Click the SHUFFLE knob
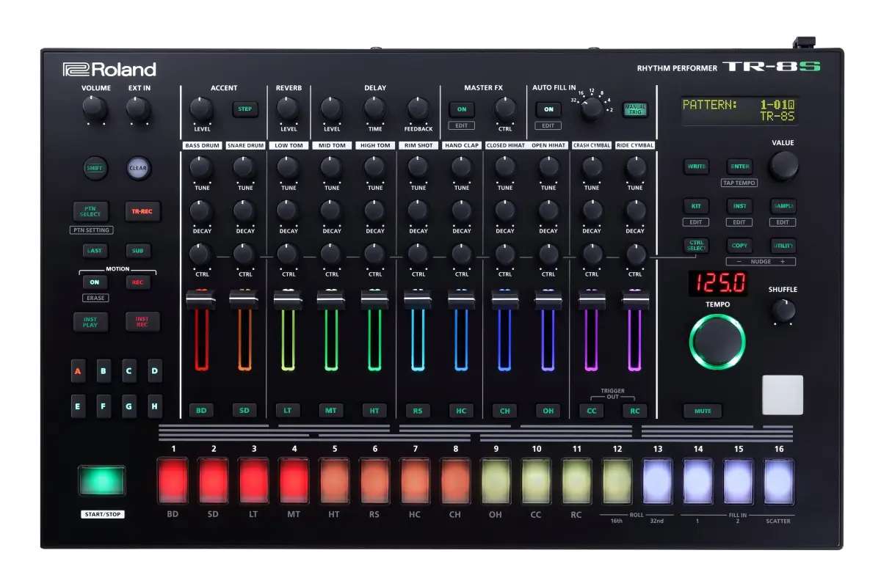This screenshot has width=881, height=586. 783,311
